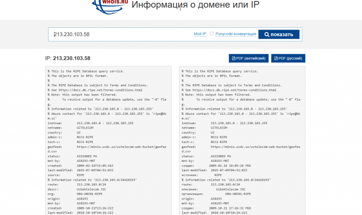Select the IP: 213.230.103.58 heading
This screenshot has width=362, height=215.
pos(68,58)
